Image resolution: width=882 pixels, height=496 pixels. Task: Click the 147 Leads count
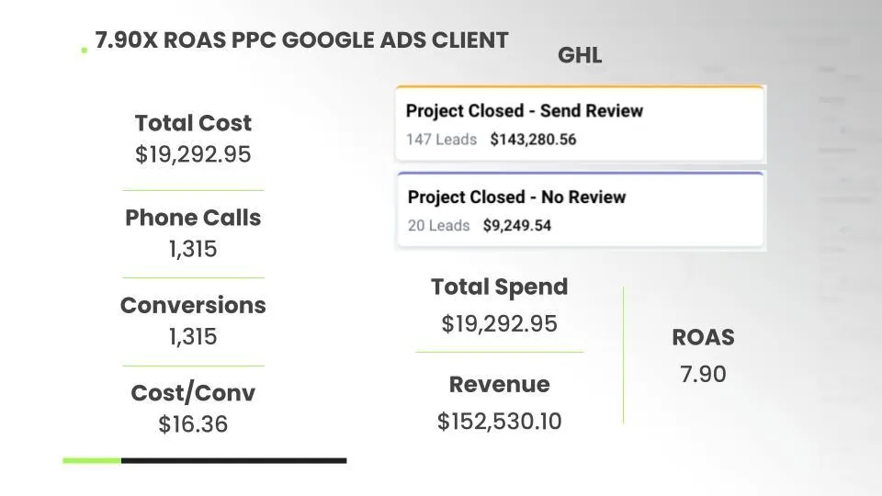pyautogui.click(x=442, y=140)
